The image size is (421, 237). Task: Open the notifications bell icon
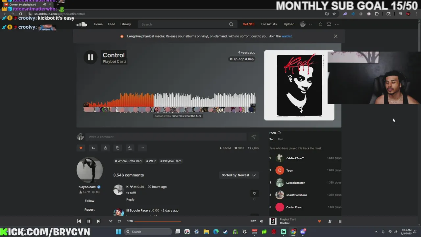[x=320, y=24]
